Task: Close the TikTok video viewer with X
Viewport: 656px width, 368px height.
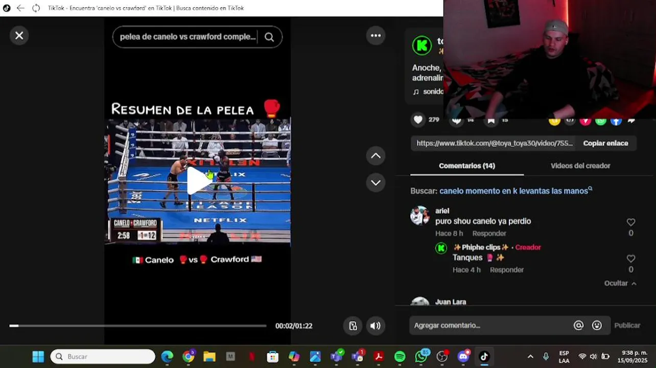Action: click(19, 35)
